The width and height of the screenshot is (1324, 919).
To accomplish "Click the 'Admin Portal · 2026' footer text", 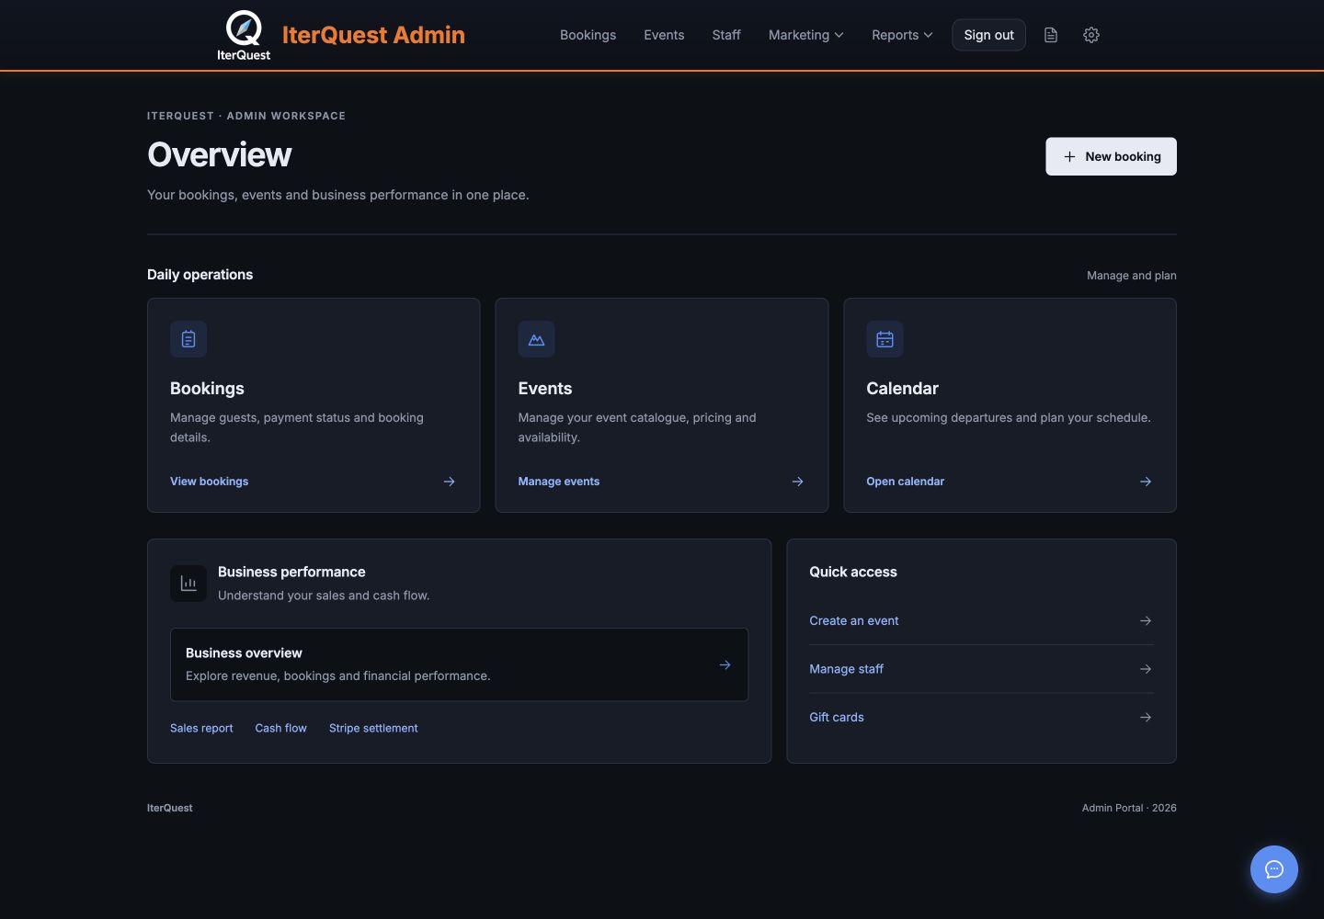I will 1129,808.
